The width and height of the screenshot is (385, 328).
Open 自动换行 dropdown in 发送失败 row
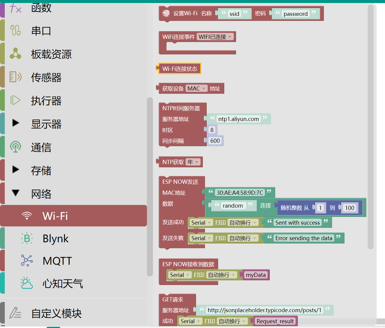click(243, 238)
